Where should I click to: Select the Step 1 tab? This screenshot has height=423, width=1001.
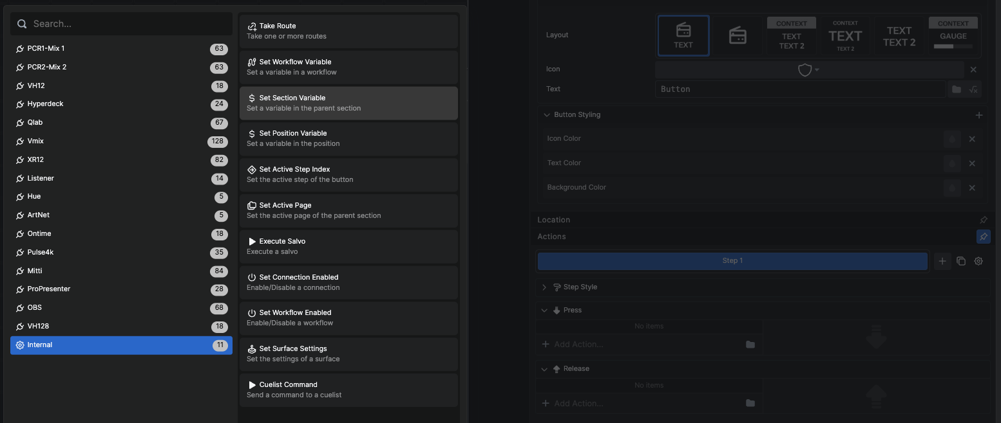[x=732, y=261]
